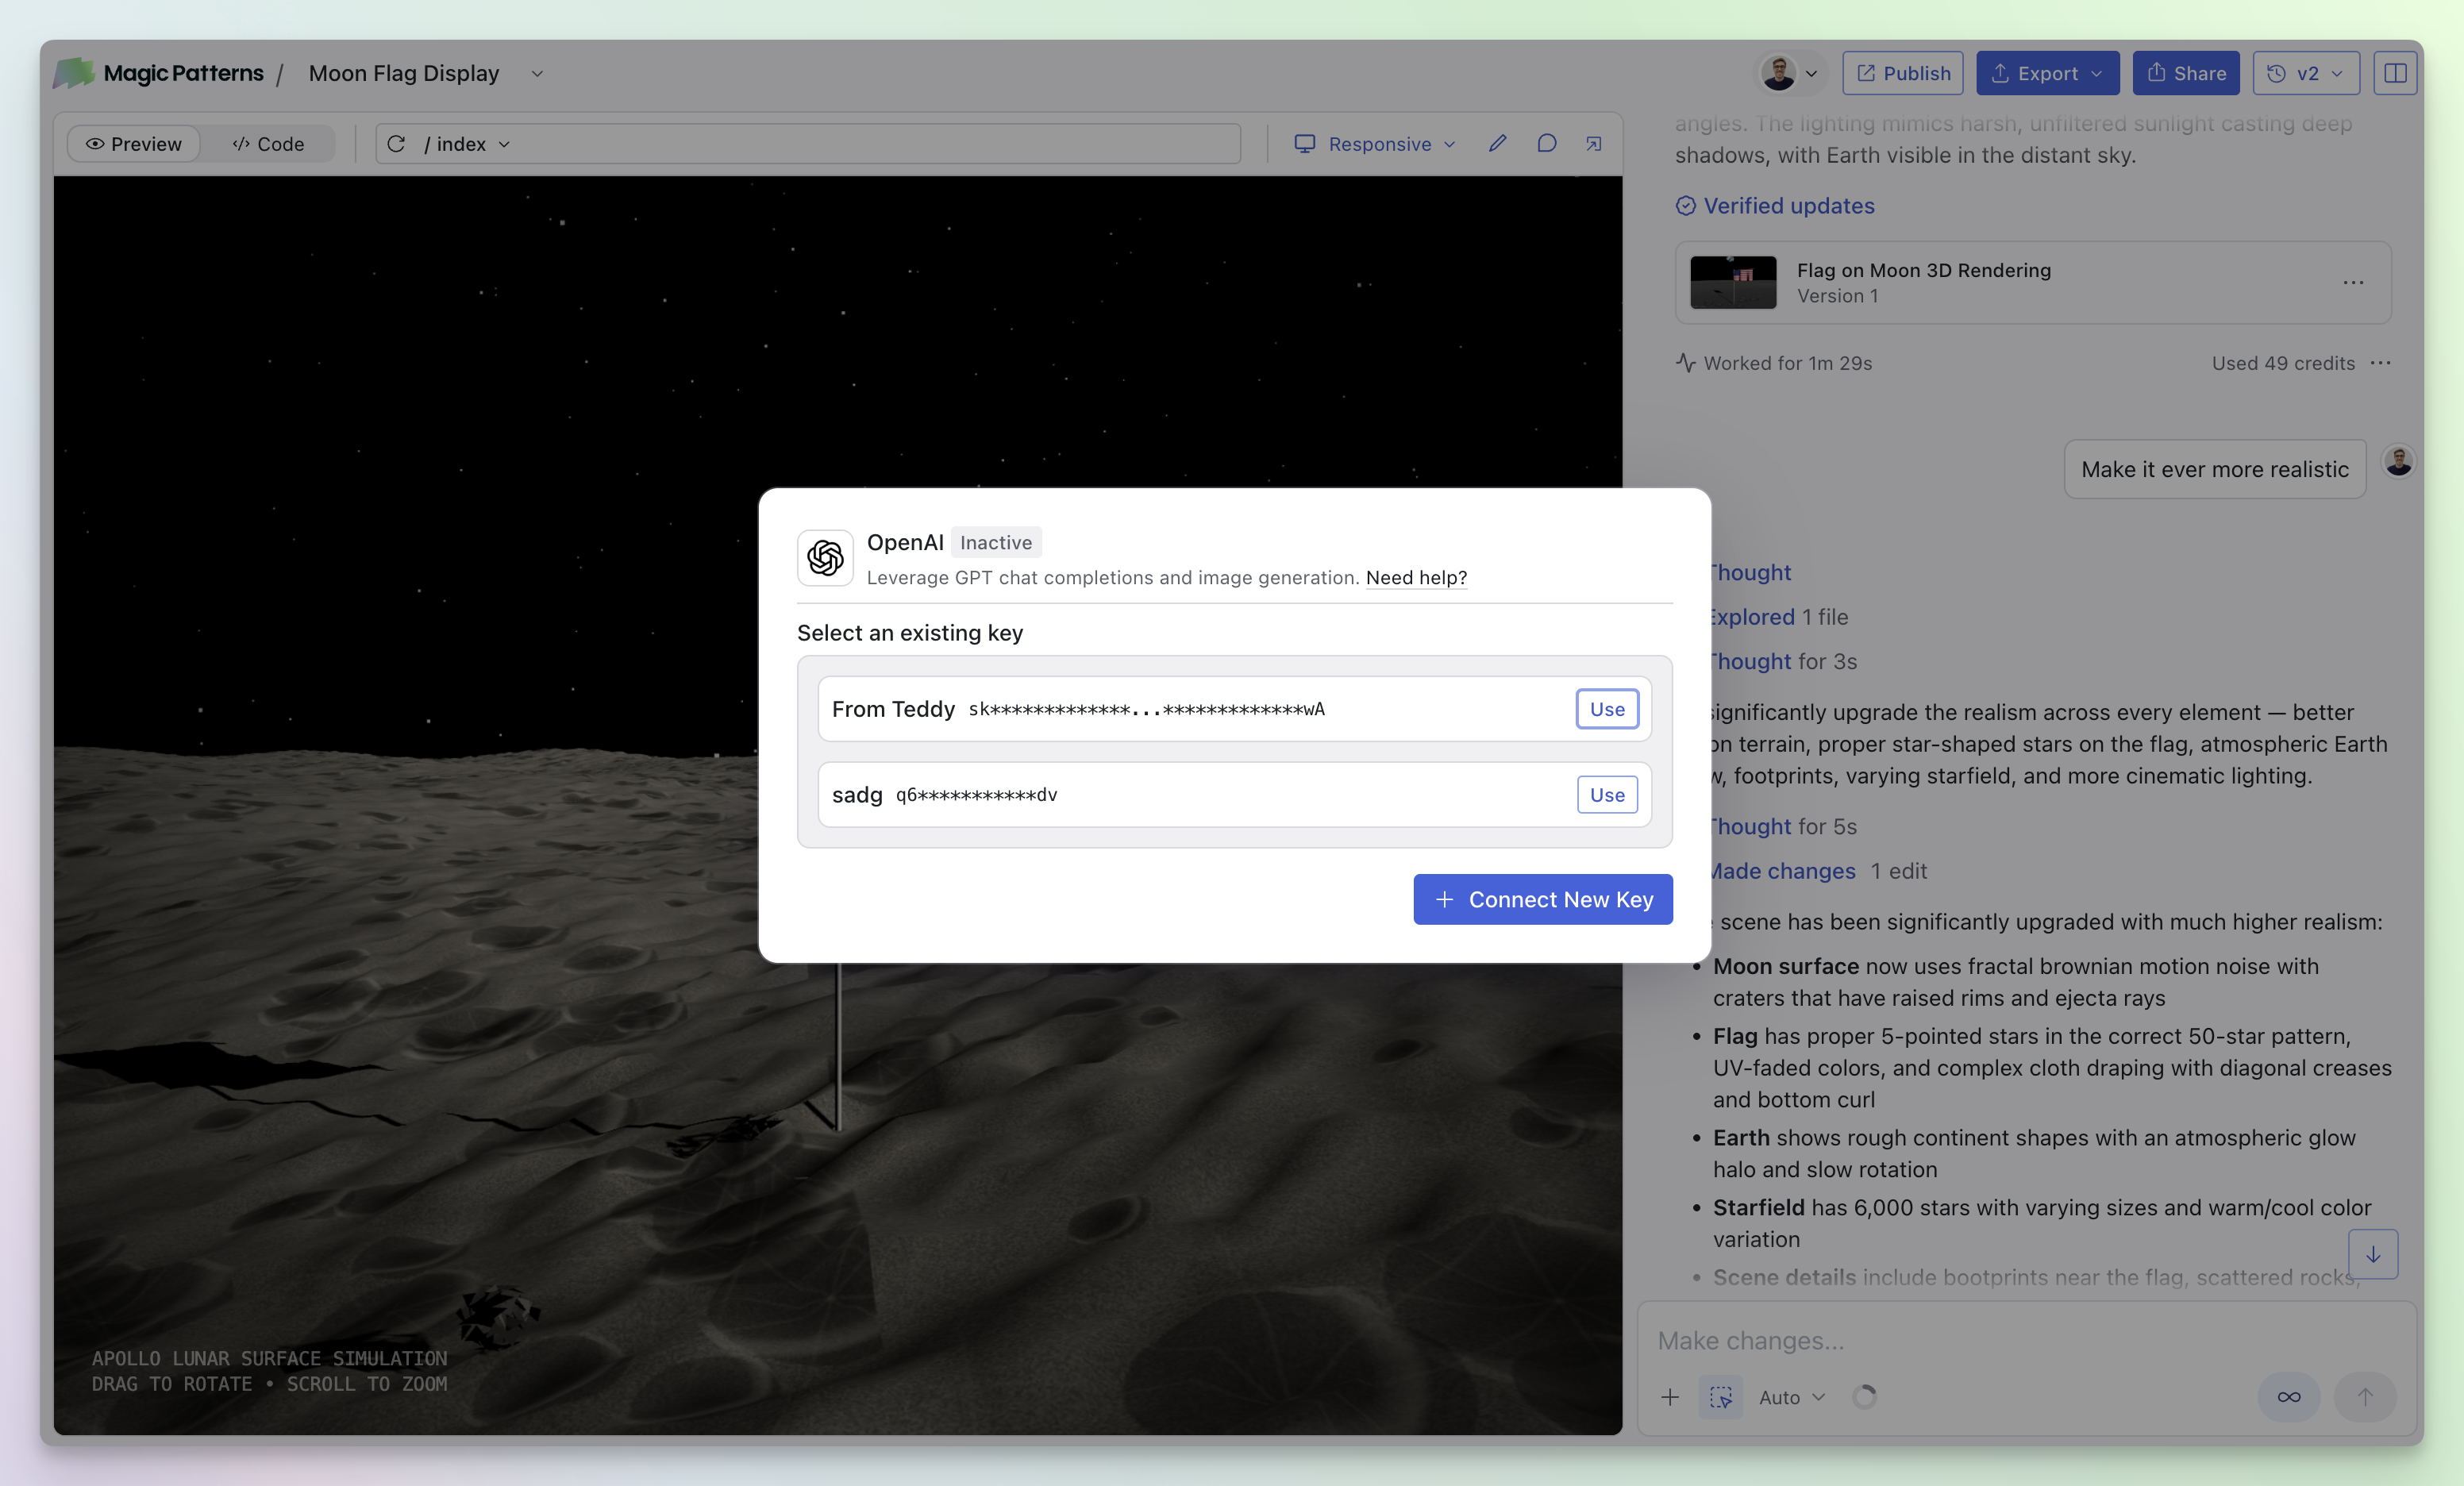Image resolution: width=2464 pixels, height=1486 pixels.
Task: Click the element selector tool icon
Action: [1720, 1397]
